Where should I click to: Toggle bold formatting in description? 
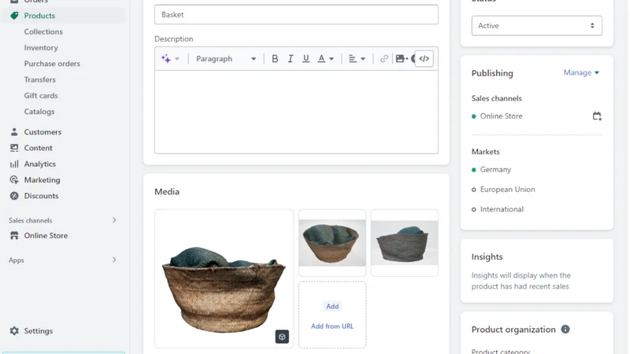[275, 58]
